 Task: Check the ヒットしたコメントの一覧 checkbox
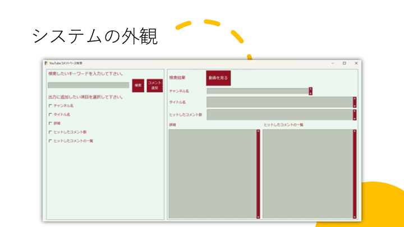(50, 141)
